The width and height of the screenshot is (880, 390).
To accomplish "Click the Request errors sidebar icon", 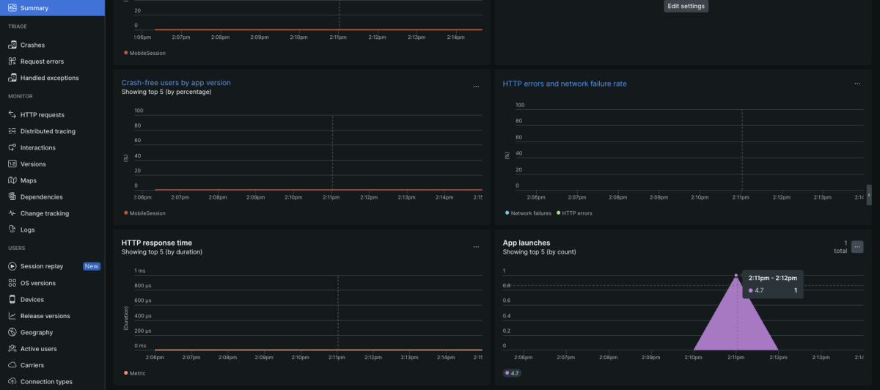I will [x=12, y=62].
